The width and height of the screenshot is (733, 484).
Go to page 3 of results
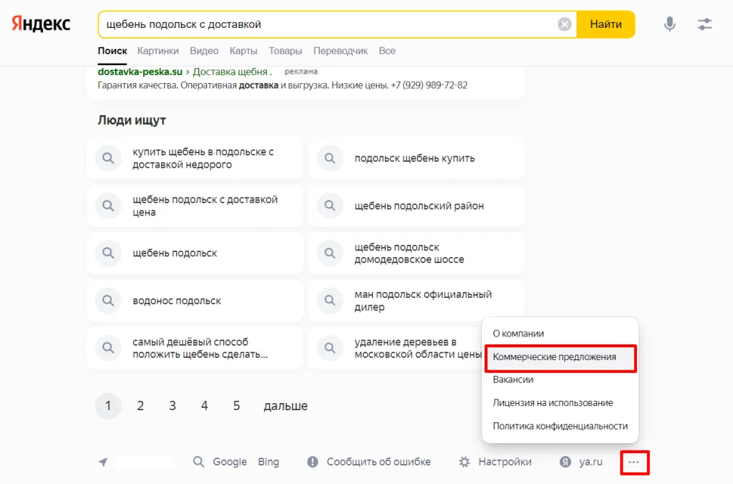[172, 405]
